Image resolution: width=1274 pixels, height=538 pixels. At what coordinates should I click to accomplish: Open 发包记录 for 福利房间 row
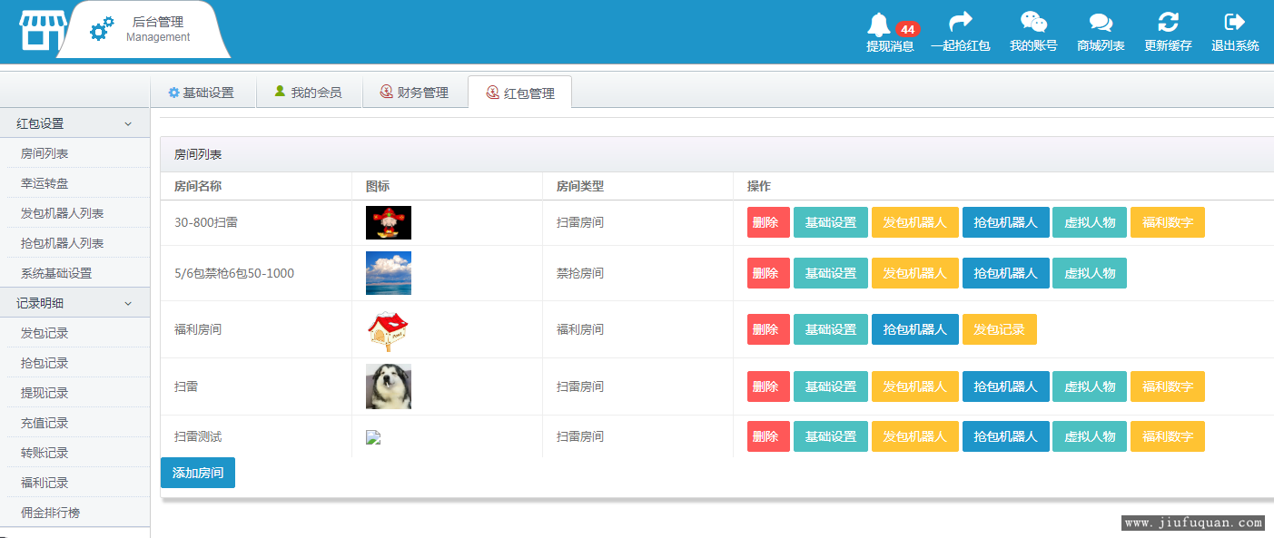[999, 329]
